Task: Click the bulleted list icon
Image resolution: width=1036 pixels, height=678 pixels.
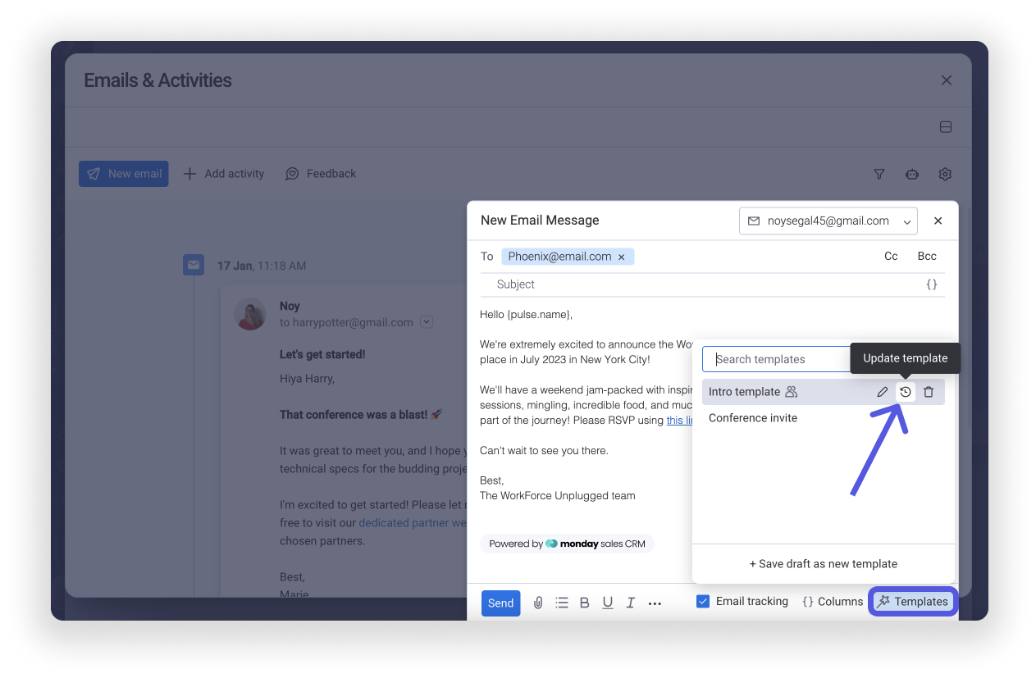Action: (x=561, y=602)
